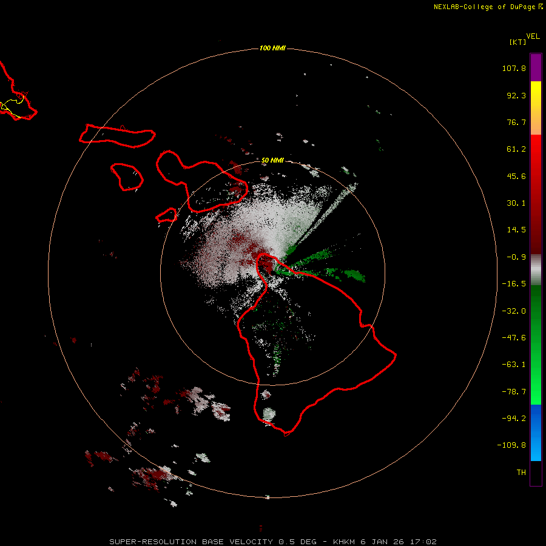Click the VEL legend title

coord(533,36)
